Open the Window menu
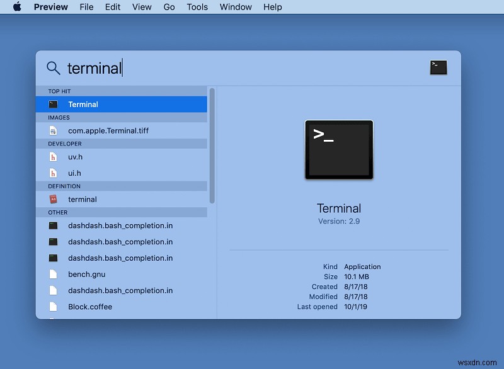The height and width of the screenshot is (369, 504). tap(235, 7)
